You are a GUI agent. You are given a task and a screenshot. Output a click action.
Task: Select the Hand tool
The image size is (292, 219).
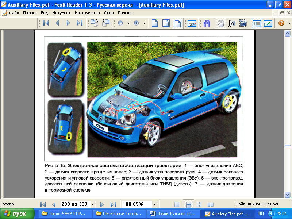point(221,23)
